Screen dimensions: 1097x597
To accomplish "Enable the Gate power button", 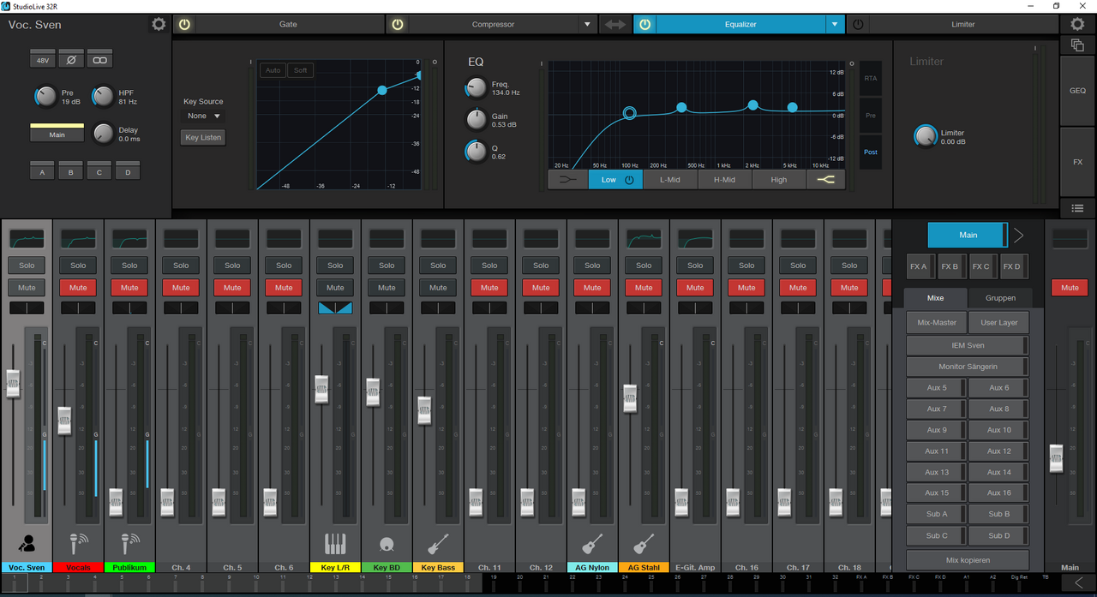I will click(x=184, y=24).
